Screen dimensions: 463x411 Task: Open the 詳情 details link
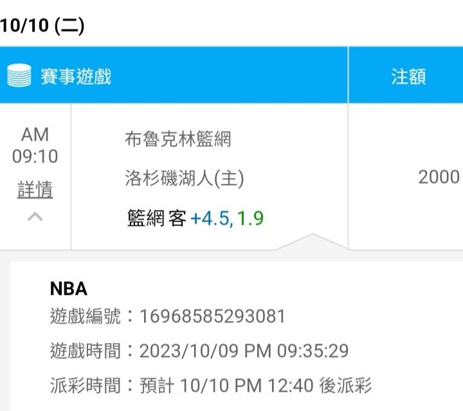pos(35,189)
